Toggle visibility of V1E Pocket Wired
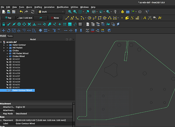Screen dimensions: 175x127 point(8,54)
